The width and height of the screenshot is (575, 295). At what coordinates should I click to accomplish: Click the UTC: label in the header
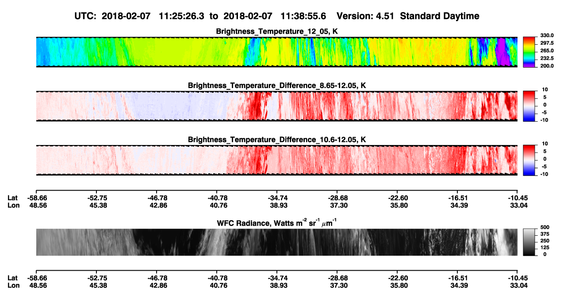pyautogui.click(x=86, y=16)
